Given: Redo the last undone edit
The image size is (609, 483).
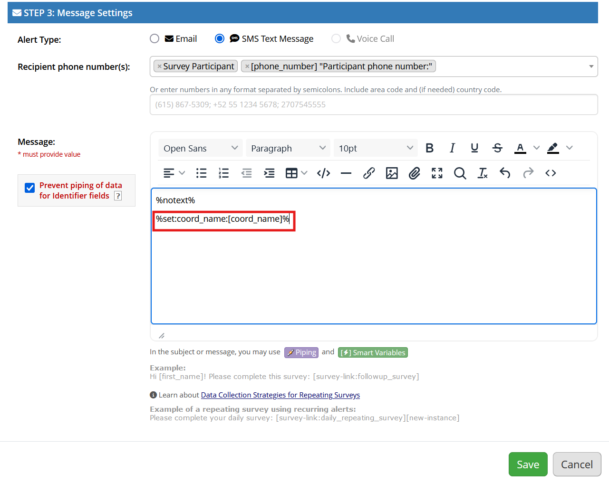Looking at the screenshot, I should pyautogui.click(x=528, y=173).
